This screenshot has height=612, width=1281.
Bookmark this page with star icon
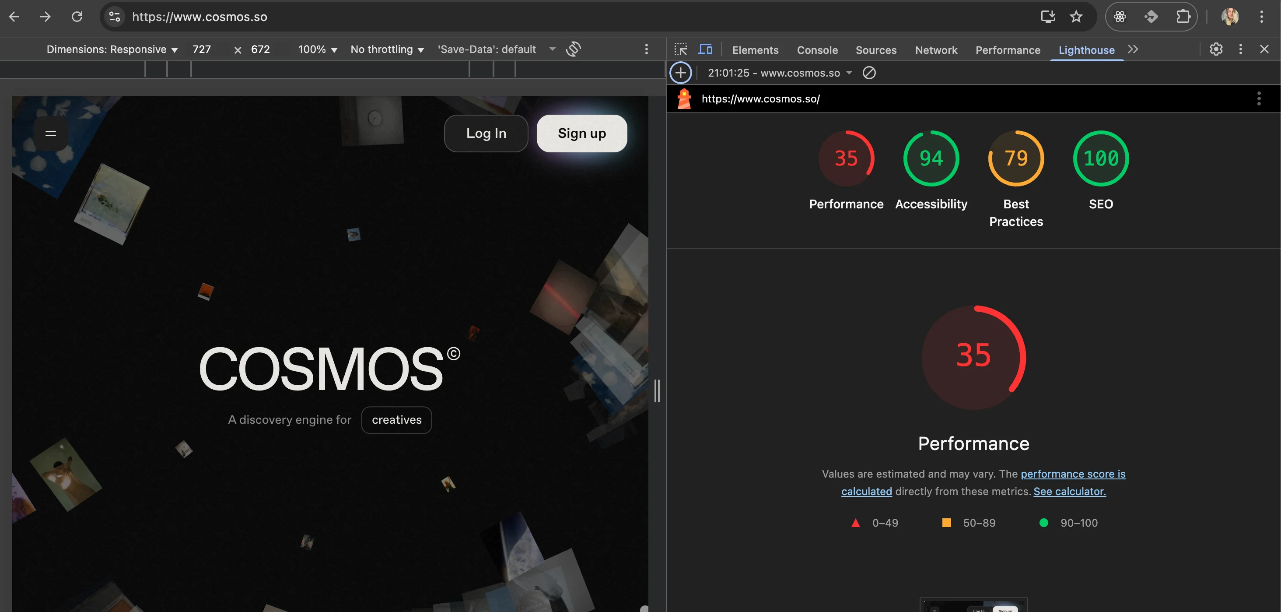pos(1076,17)
